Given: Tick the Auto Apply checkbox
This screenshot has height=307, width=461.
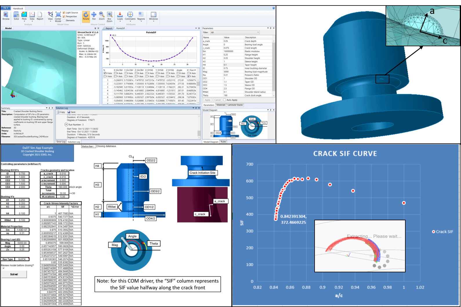Looking at the screenshot, I should [x=224, y=100].
